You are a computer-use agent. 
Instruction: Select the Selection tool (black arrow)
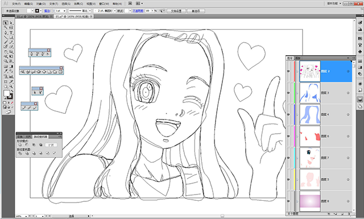[6, 23]
